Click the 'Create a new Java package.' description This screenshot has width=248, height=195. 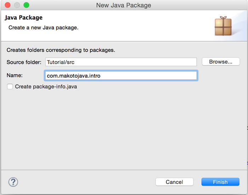point(43,27)
